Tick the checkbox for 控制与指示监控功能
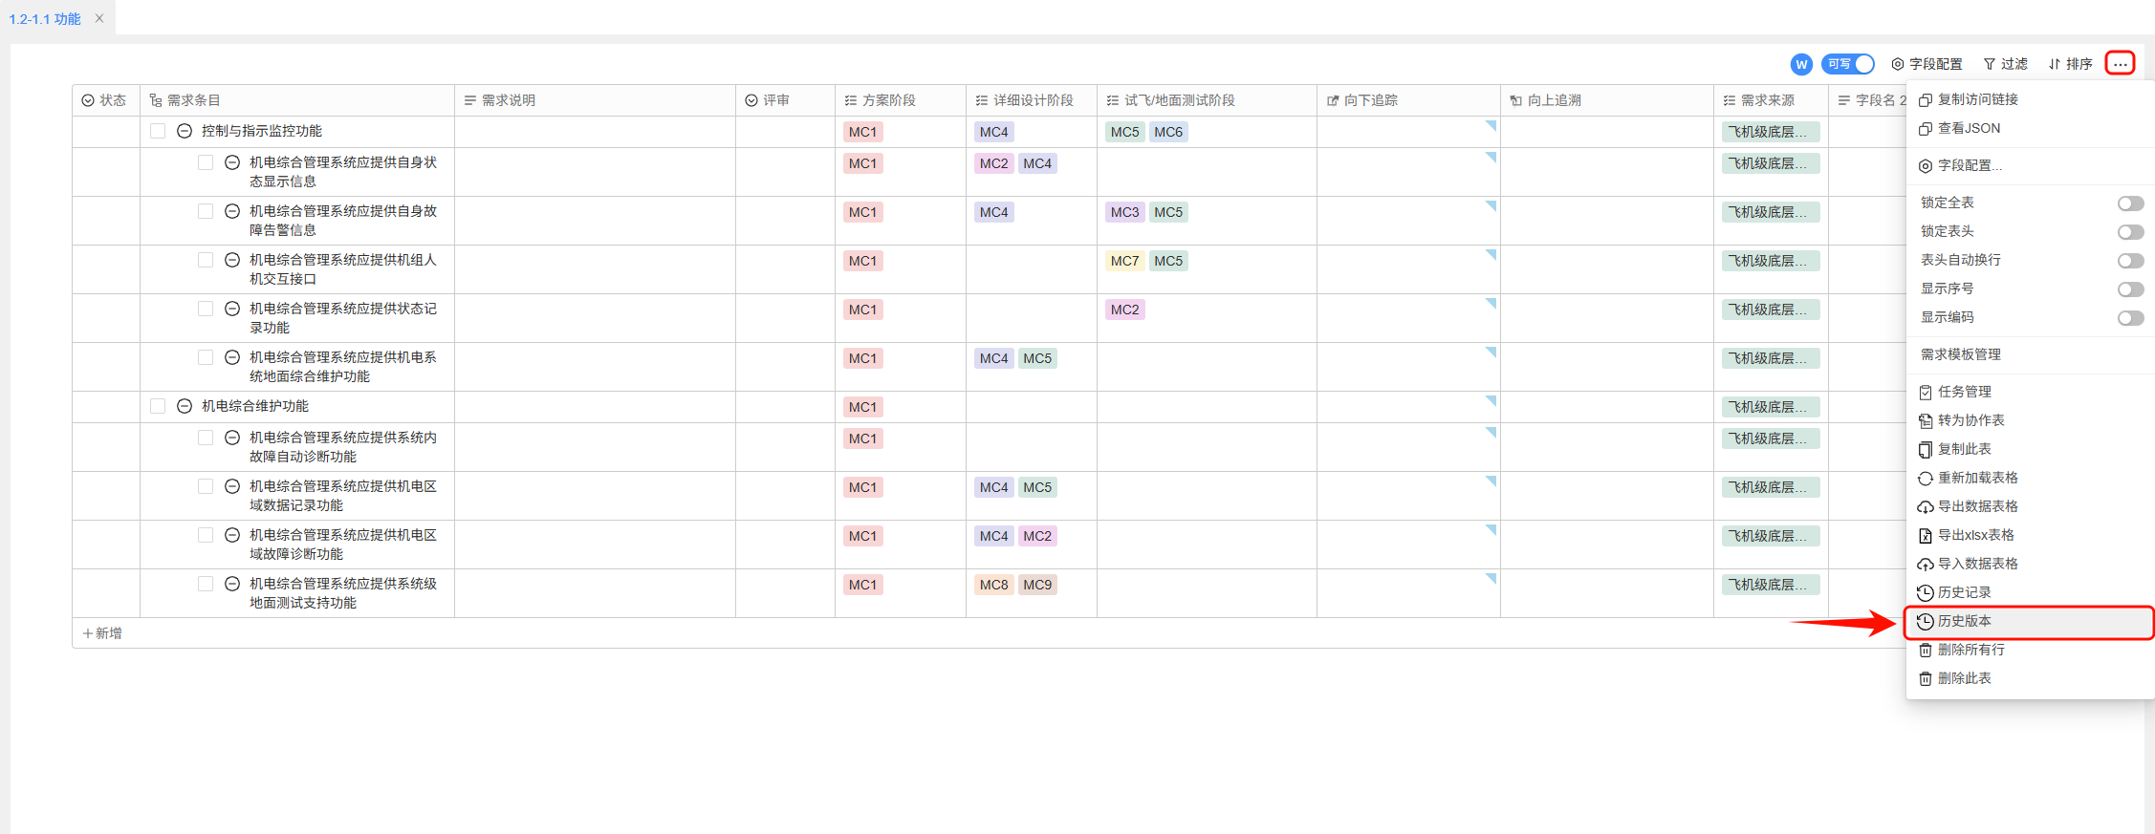Viewport: 2155px width, 834px height. 158,131
